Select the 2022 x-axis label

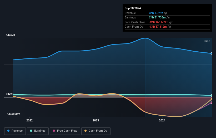tap(29, 120)
